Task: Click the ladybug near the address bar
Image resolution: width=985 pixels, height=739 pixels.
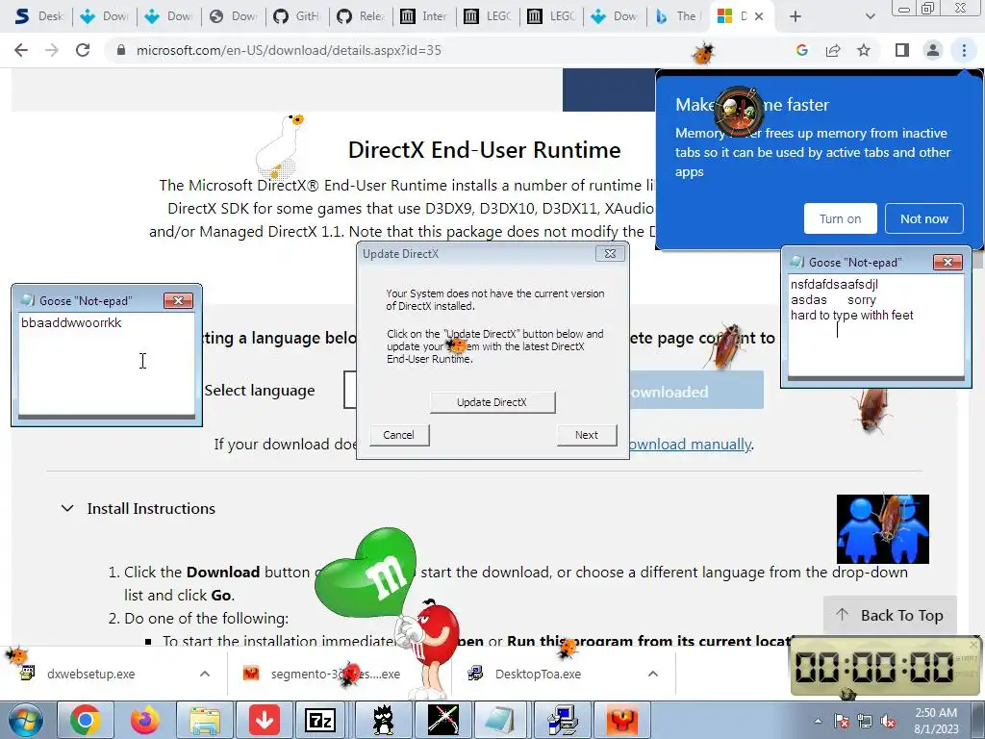Action: click(x=703, y=54)
